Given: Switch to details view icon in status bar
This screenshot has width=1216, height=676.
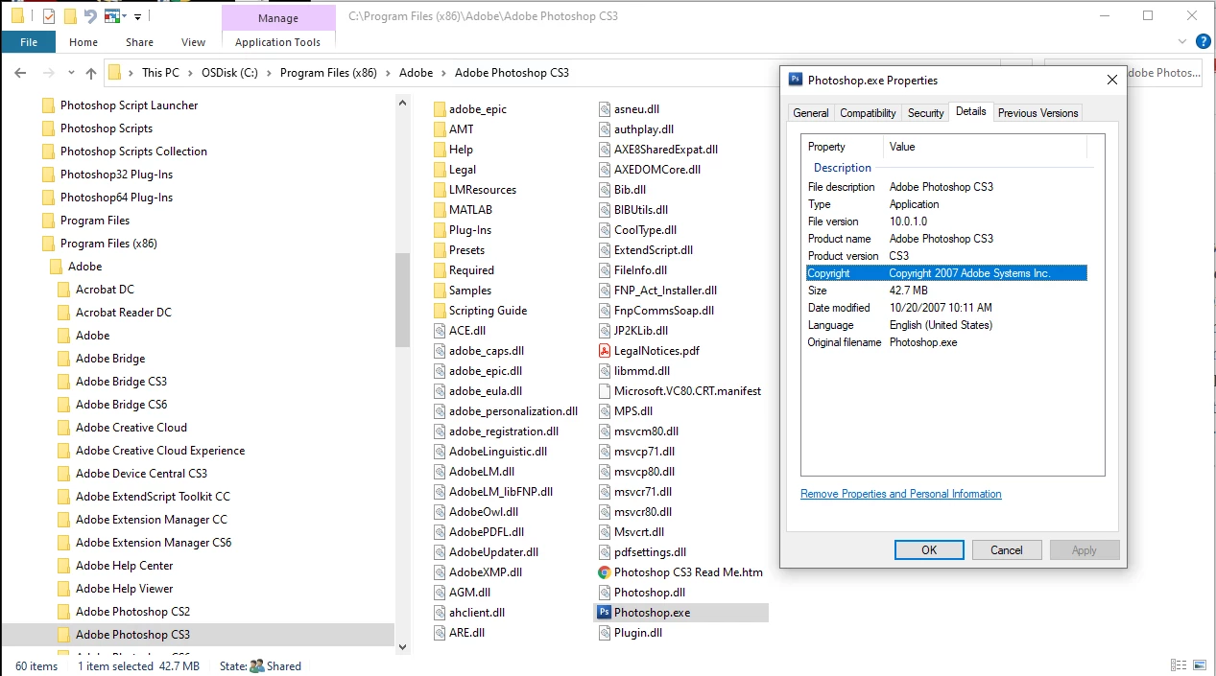Looking at the screenshot, I should click(x=1178, y=665).
